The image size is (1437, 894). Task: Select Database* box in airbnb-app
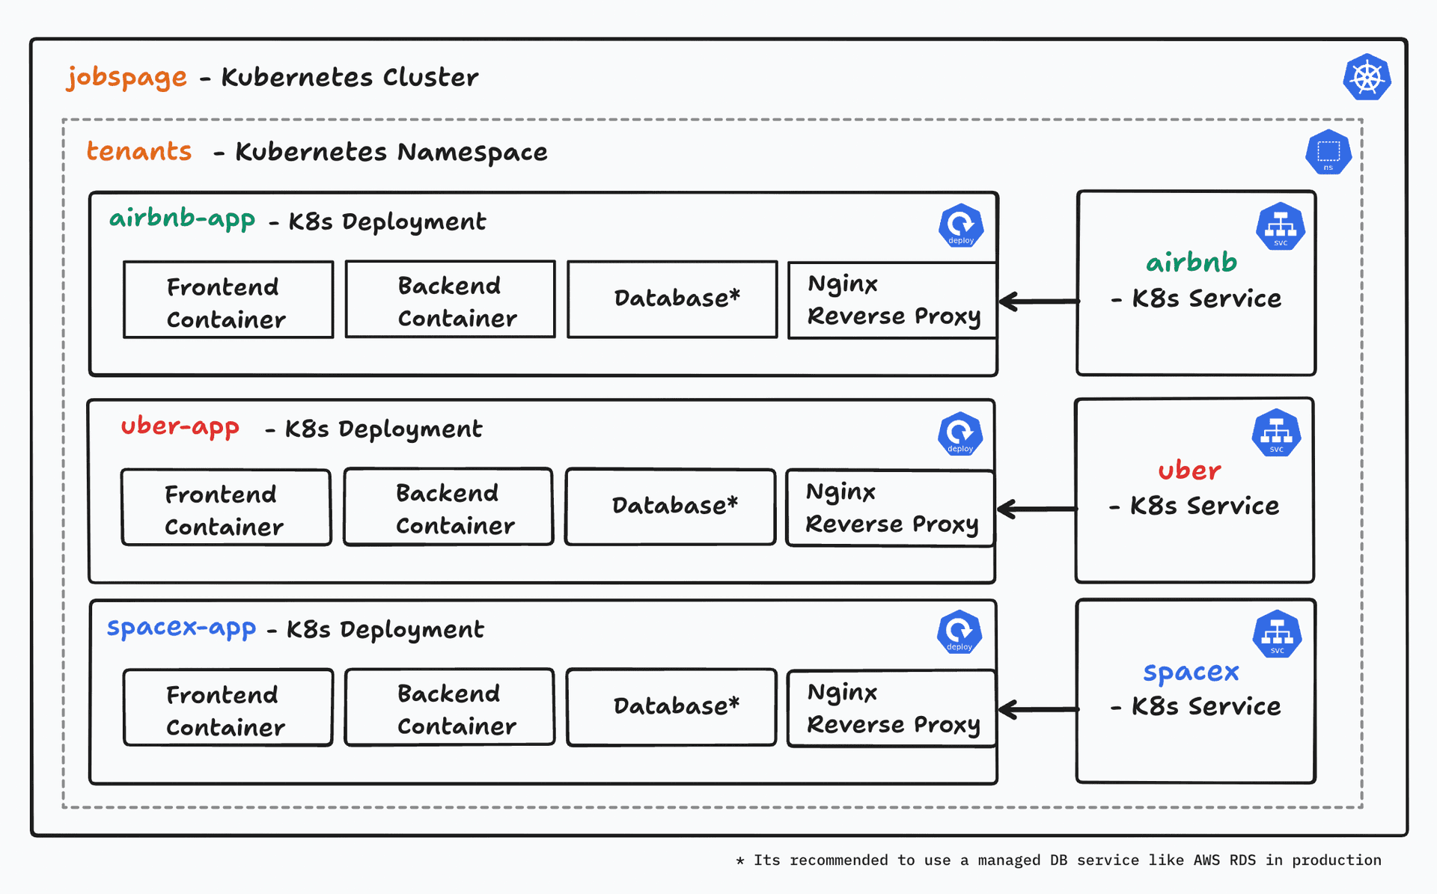click(x=673, y=299)
